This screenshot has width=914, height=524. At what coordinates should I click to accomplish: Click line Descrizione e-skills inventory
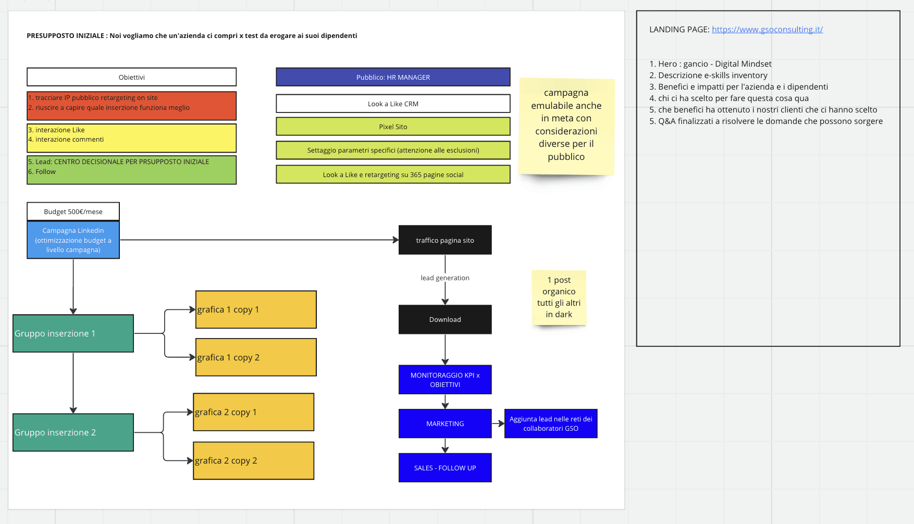click(x=708, y=75)
